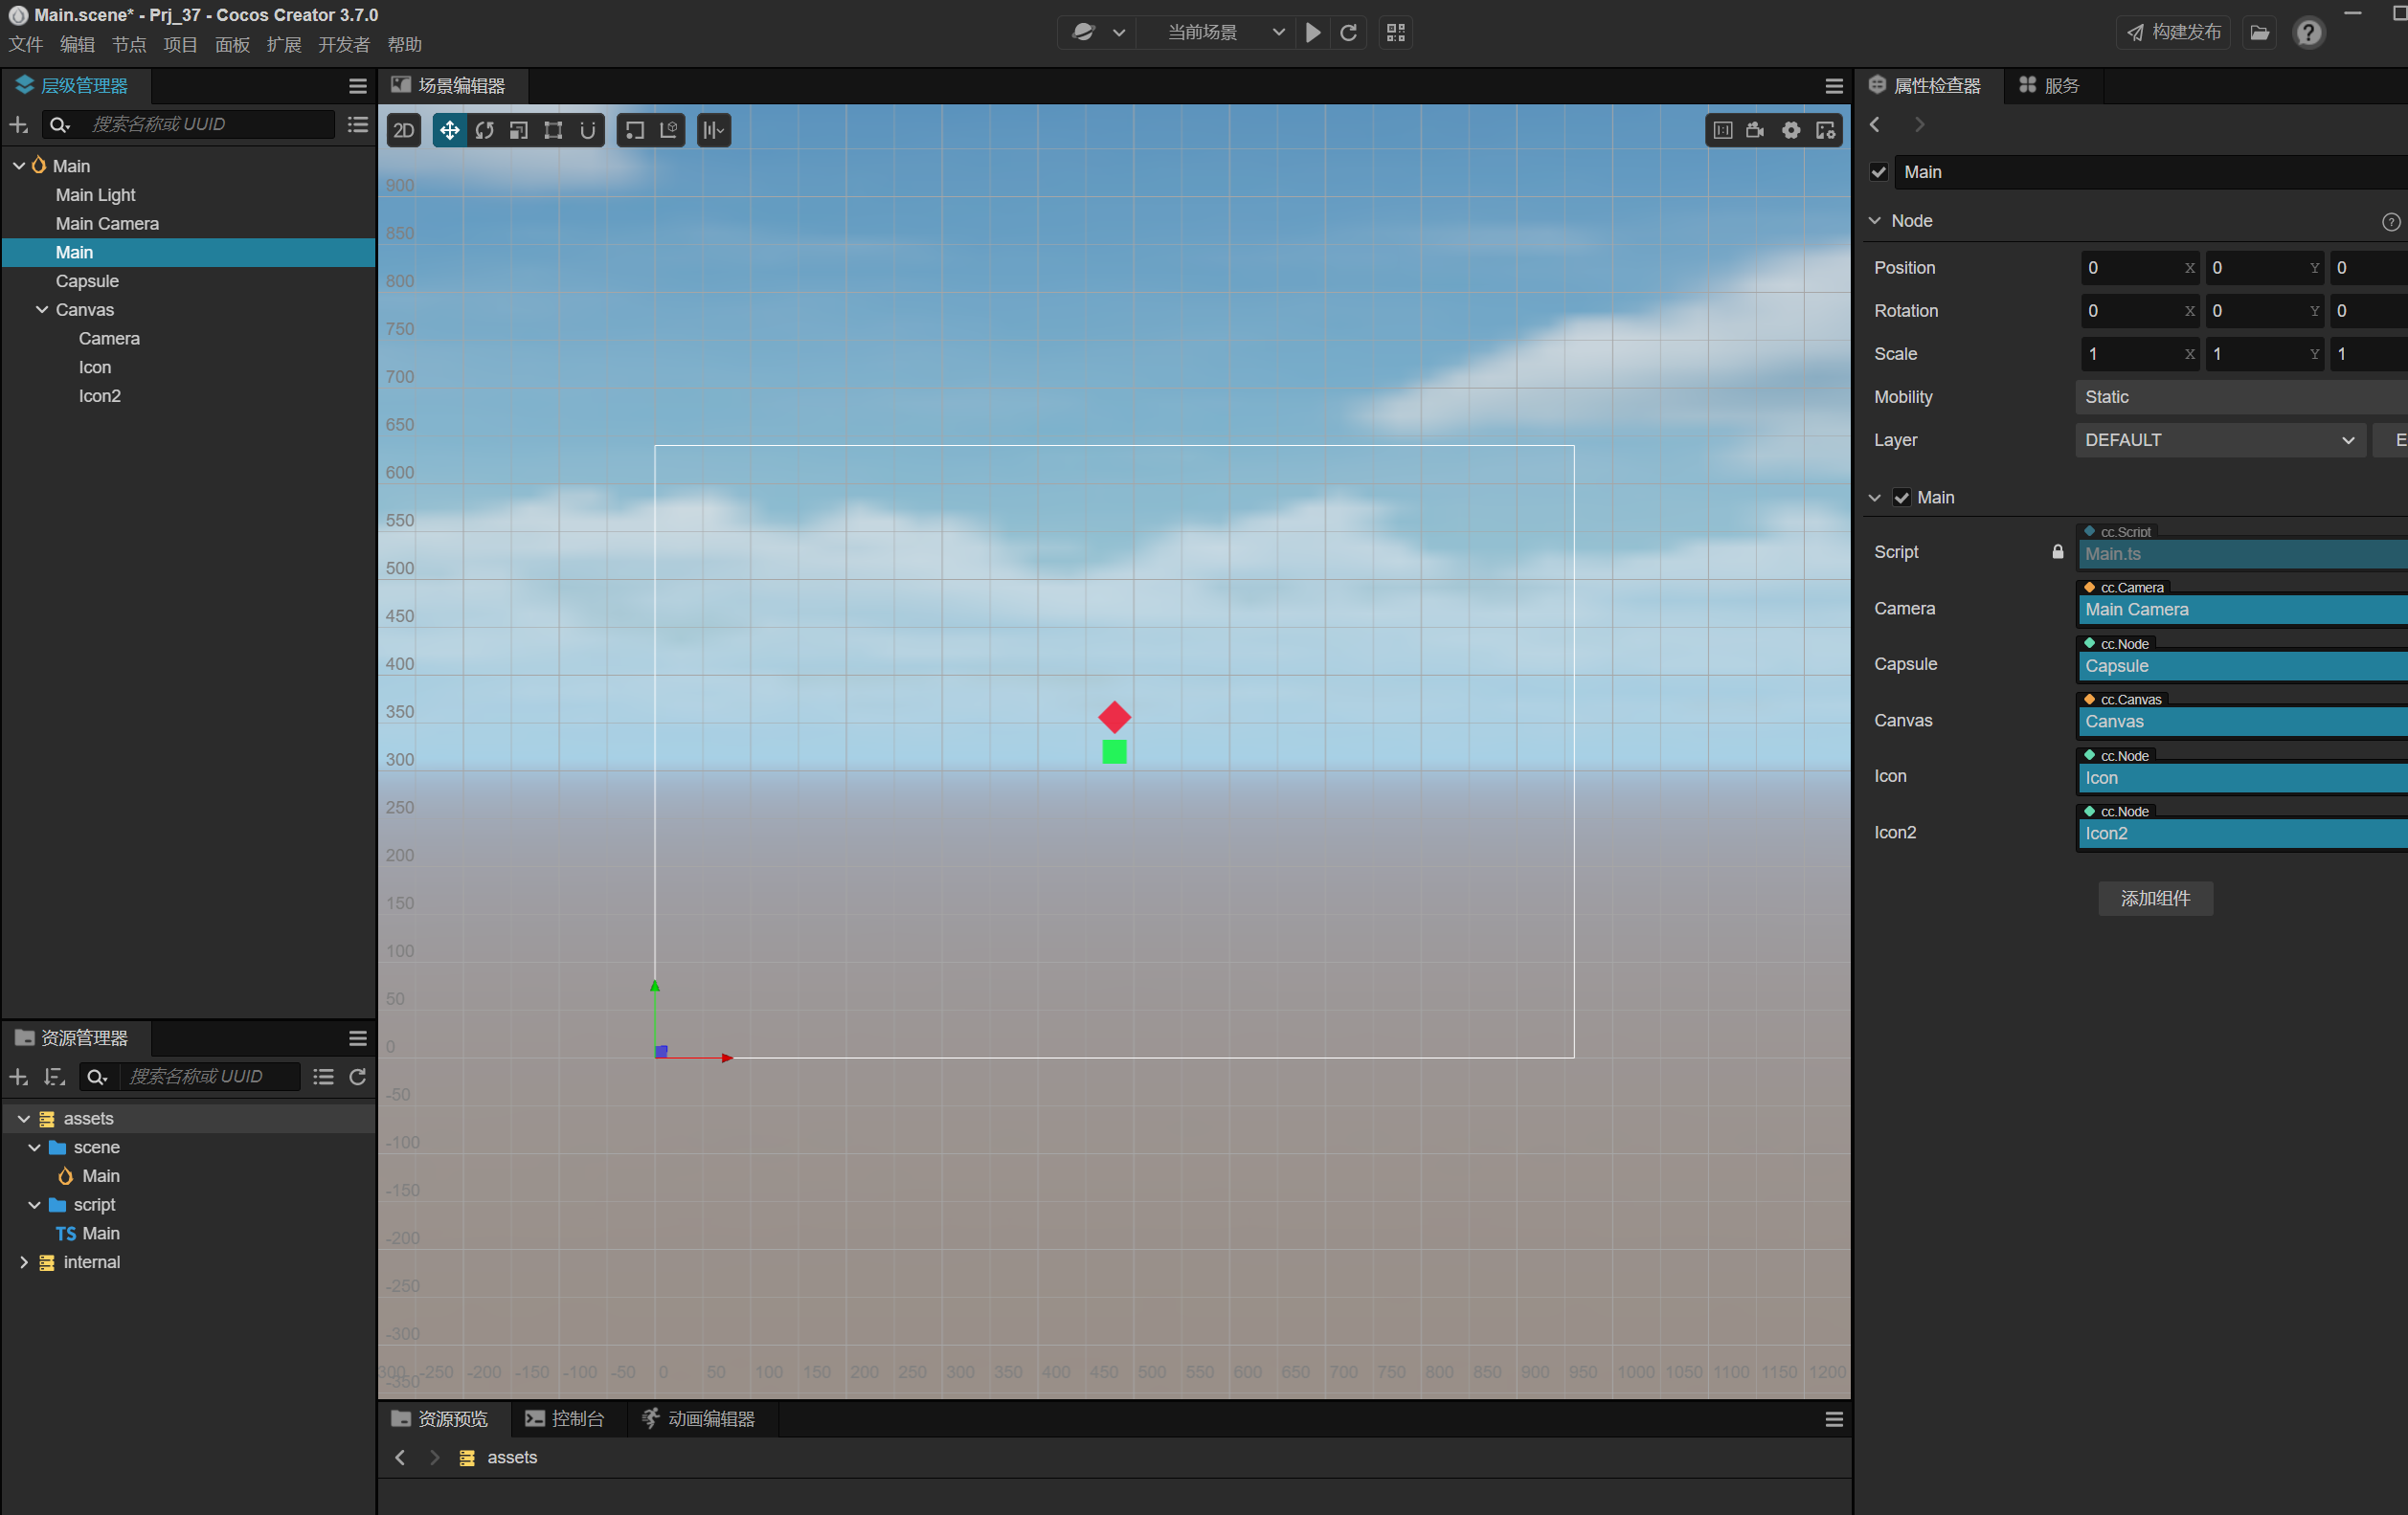Select the Rotate gizmo tool
The width and height of the screenshot is (2408, 1515).
[484, 130]
